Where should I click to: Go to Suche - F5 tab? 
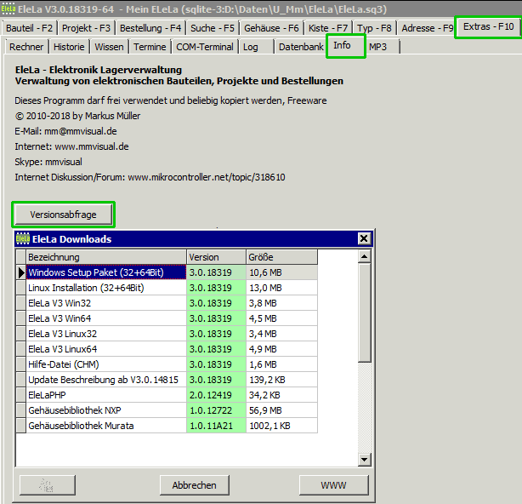pyautogui.click(x=213, y=28)
